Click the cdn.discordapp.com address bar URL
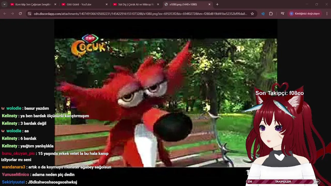The width and height of the screenshot is (331, 186). (140, 14)
